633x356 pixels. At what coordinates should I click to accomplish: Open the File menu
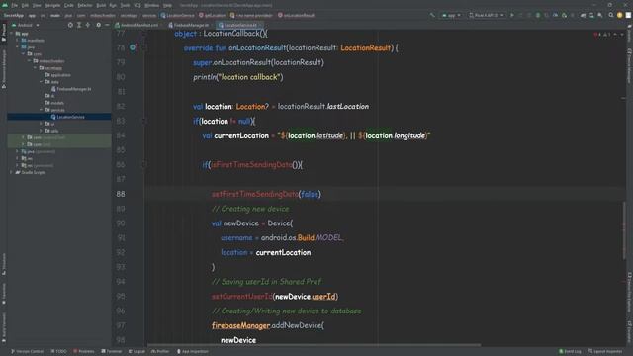(15, 5)
